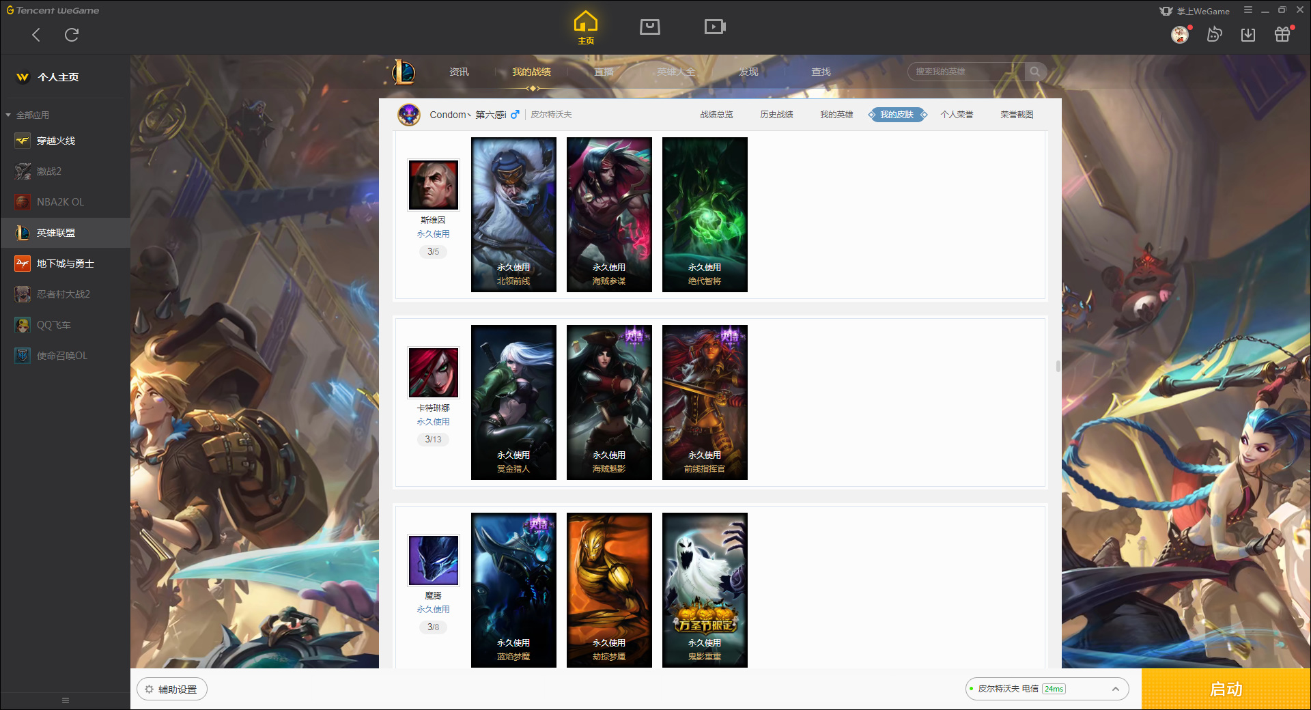
Task: Click the 魔腾 champion portrait
Action: pos(434,560)
